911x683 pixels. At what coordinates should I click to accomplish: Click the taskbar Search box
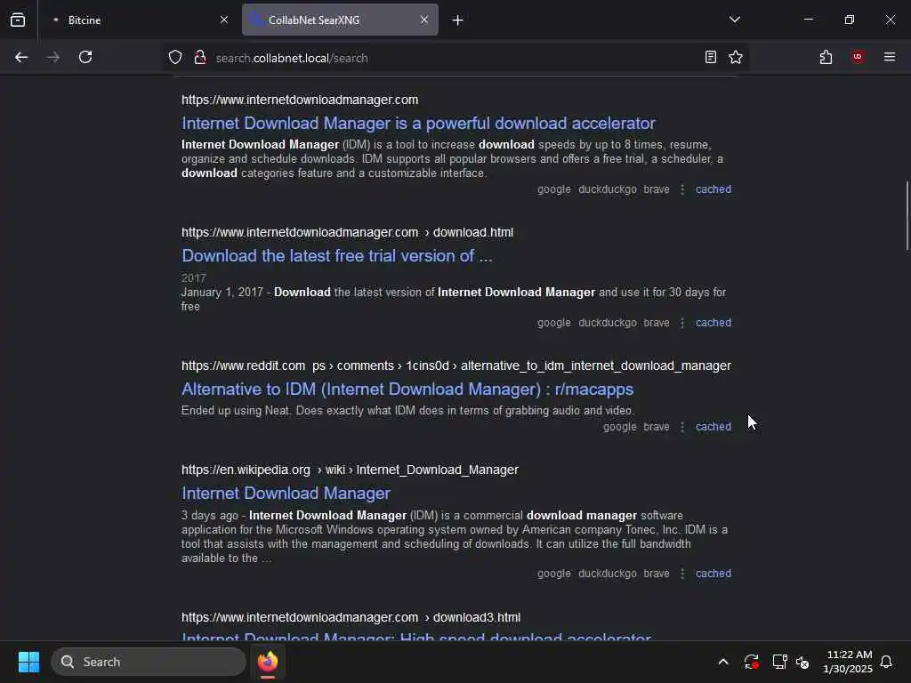pyautogui.click(x=149, y=662)
